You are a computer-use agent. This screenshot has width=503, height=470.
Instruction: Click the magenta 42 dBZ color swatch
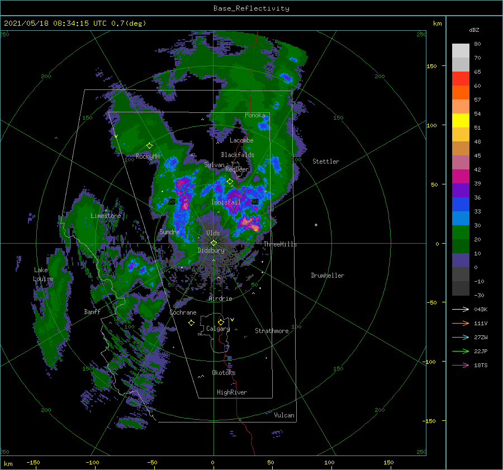[x=461, y=176]
